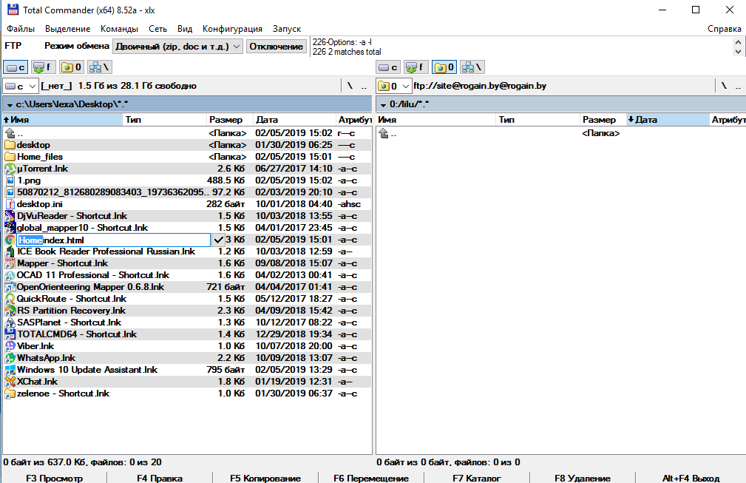Click the TOTALCMD64 shortcut floppy icon

click(10, 334)
